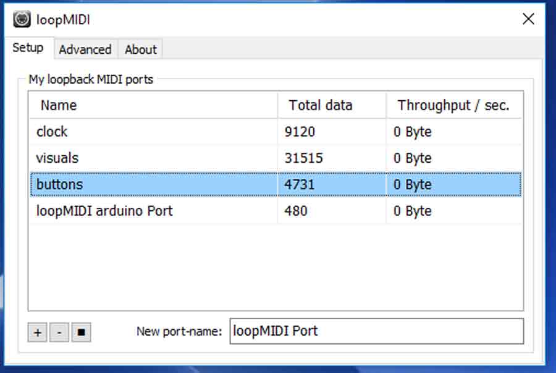556x373 pixels.
Task: Open the About tab
Action: point(140,49)
